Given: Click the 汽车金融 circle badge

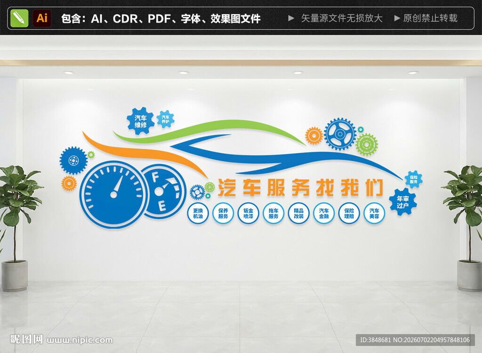Looking at the screenshot, I should tap(324, 213).
